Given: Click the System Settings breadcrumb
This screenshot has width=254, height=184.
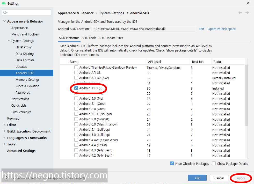Looking at the screenshot, I should point(112,13).
